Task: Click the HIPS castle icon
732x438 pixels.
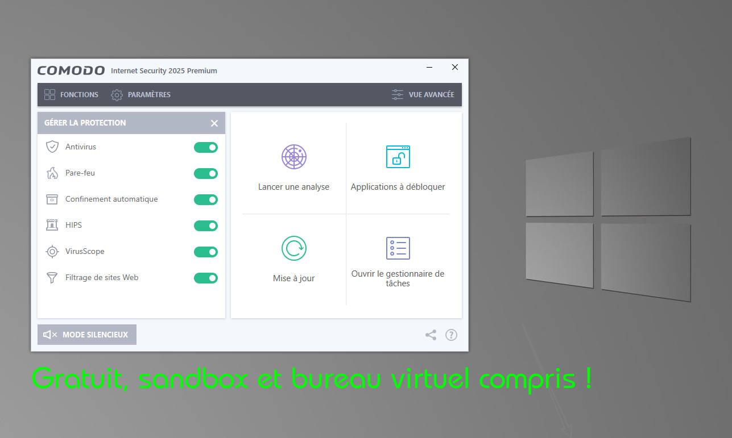Action: [x=52, y=225]
